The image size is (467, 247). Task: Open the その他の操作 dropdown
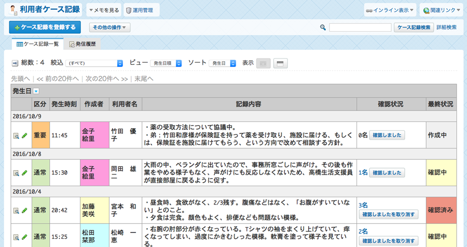tap(109, 28)
